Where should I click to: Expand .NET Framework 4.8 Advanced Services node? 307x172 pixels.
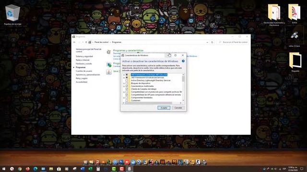coord(124,77)
